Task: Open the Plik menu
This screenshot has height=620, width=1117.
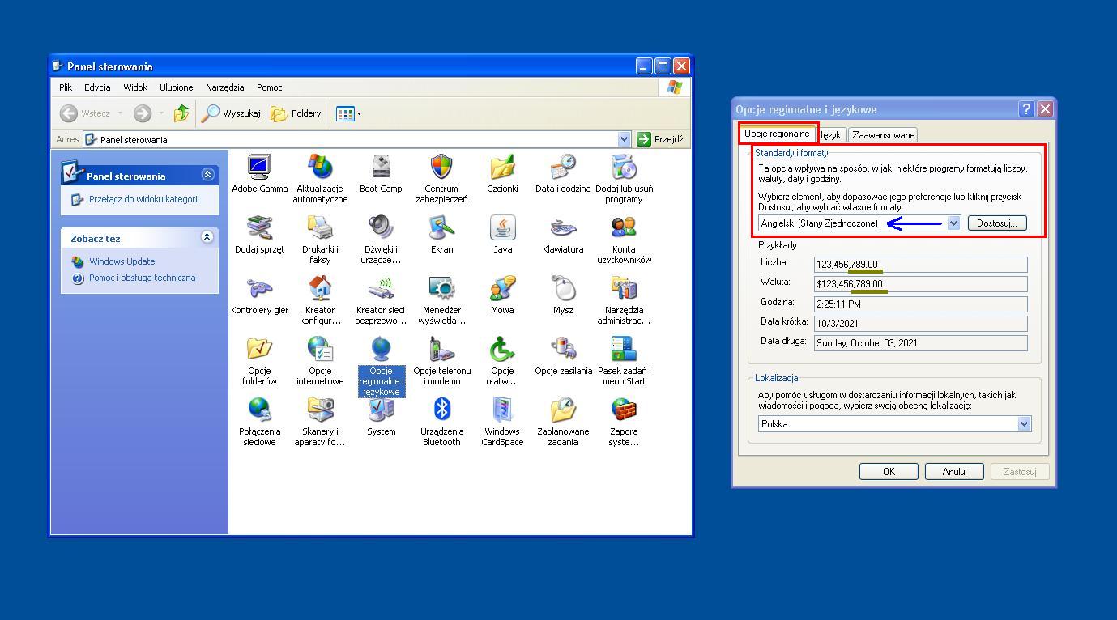Action: (66, 87)
